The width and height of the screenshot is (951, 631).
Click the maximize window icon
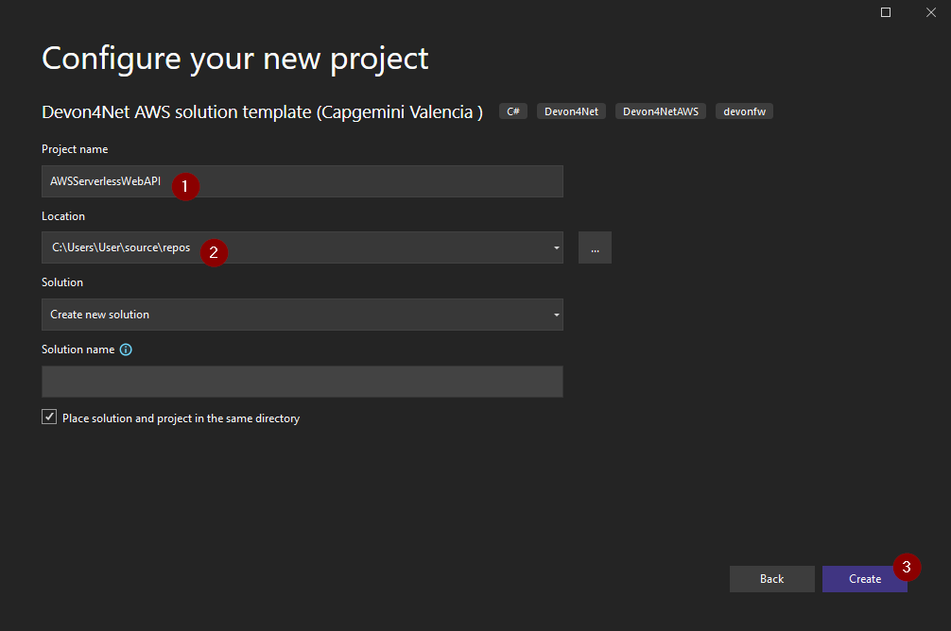pyautogui.click(x=886, y=12)
